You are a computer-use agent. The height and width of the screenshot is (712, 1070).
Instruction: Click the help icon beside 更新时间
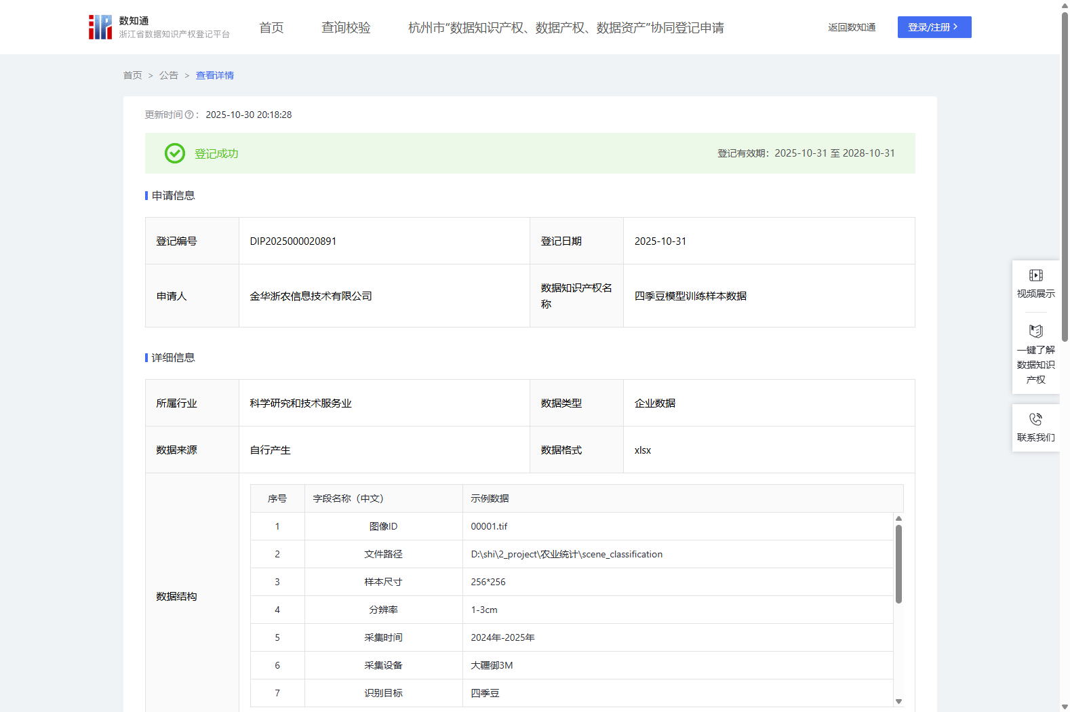189,115
